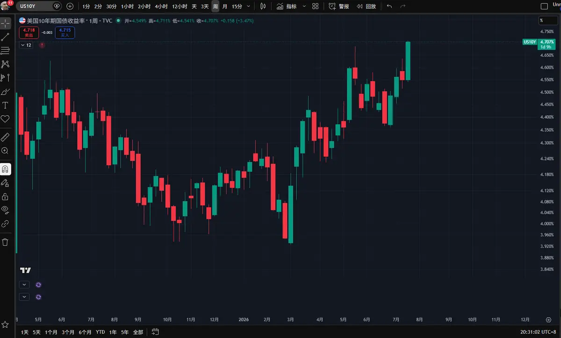The height and width of the screenshot is (338, 561).
Task: Open the go to date calendar icon
Action: pyautogui.click(x=156, y=332)
